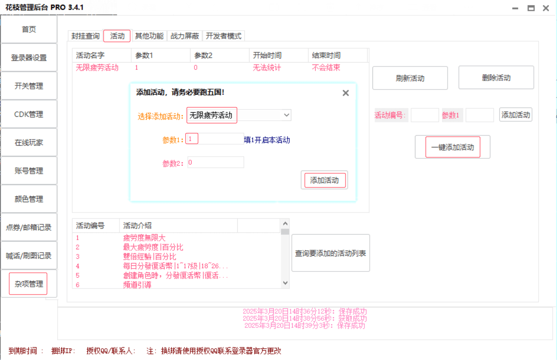Navigate to CDK管理 in the sidebar
This screenshot has height=360, width=557.
coord(29,114)
